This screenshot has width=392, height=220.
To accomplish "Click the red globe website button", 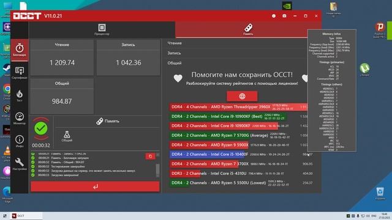I will pyautogui.click(x=242, y=97).
